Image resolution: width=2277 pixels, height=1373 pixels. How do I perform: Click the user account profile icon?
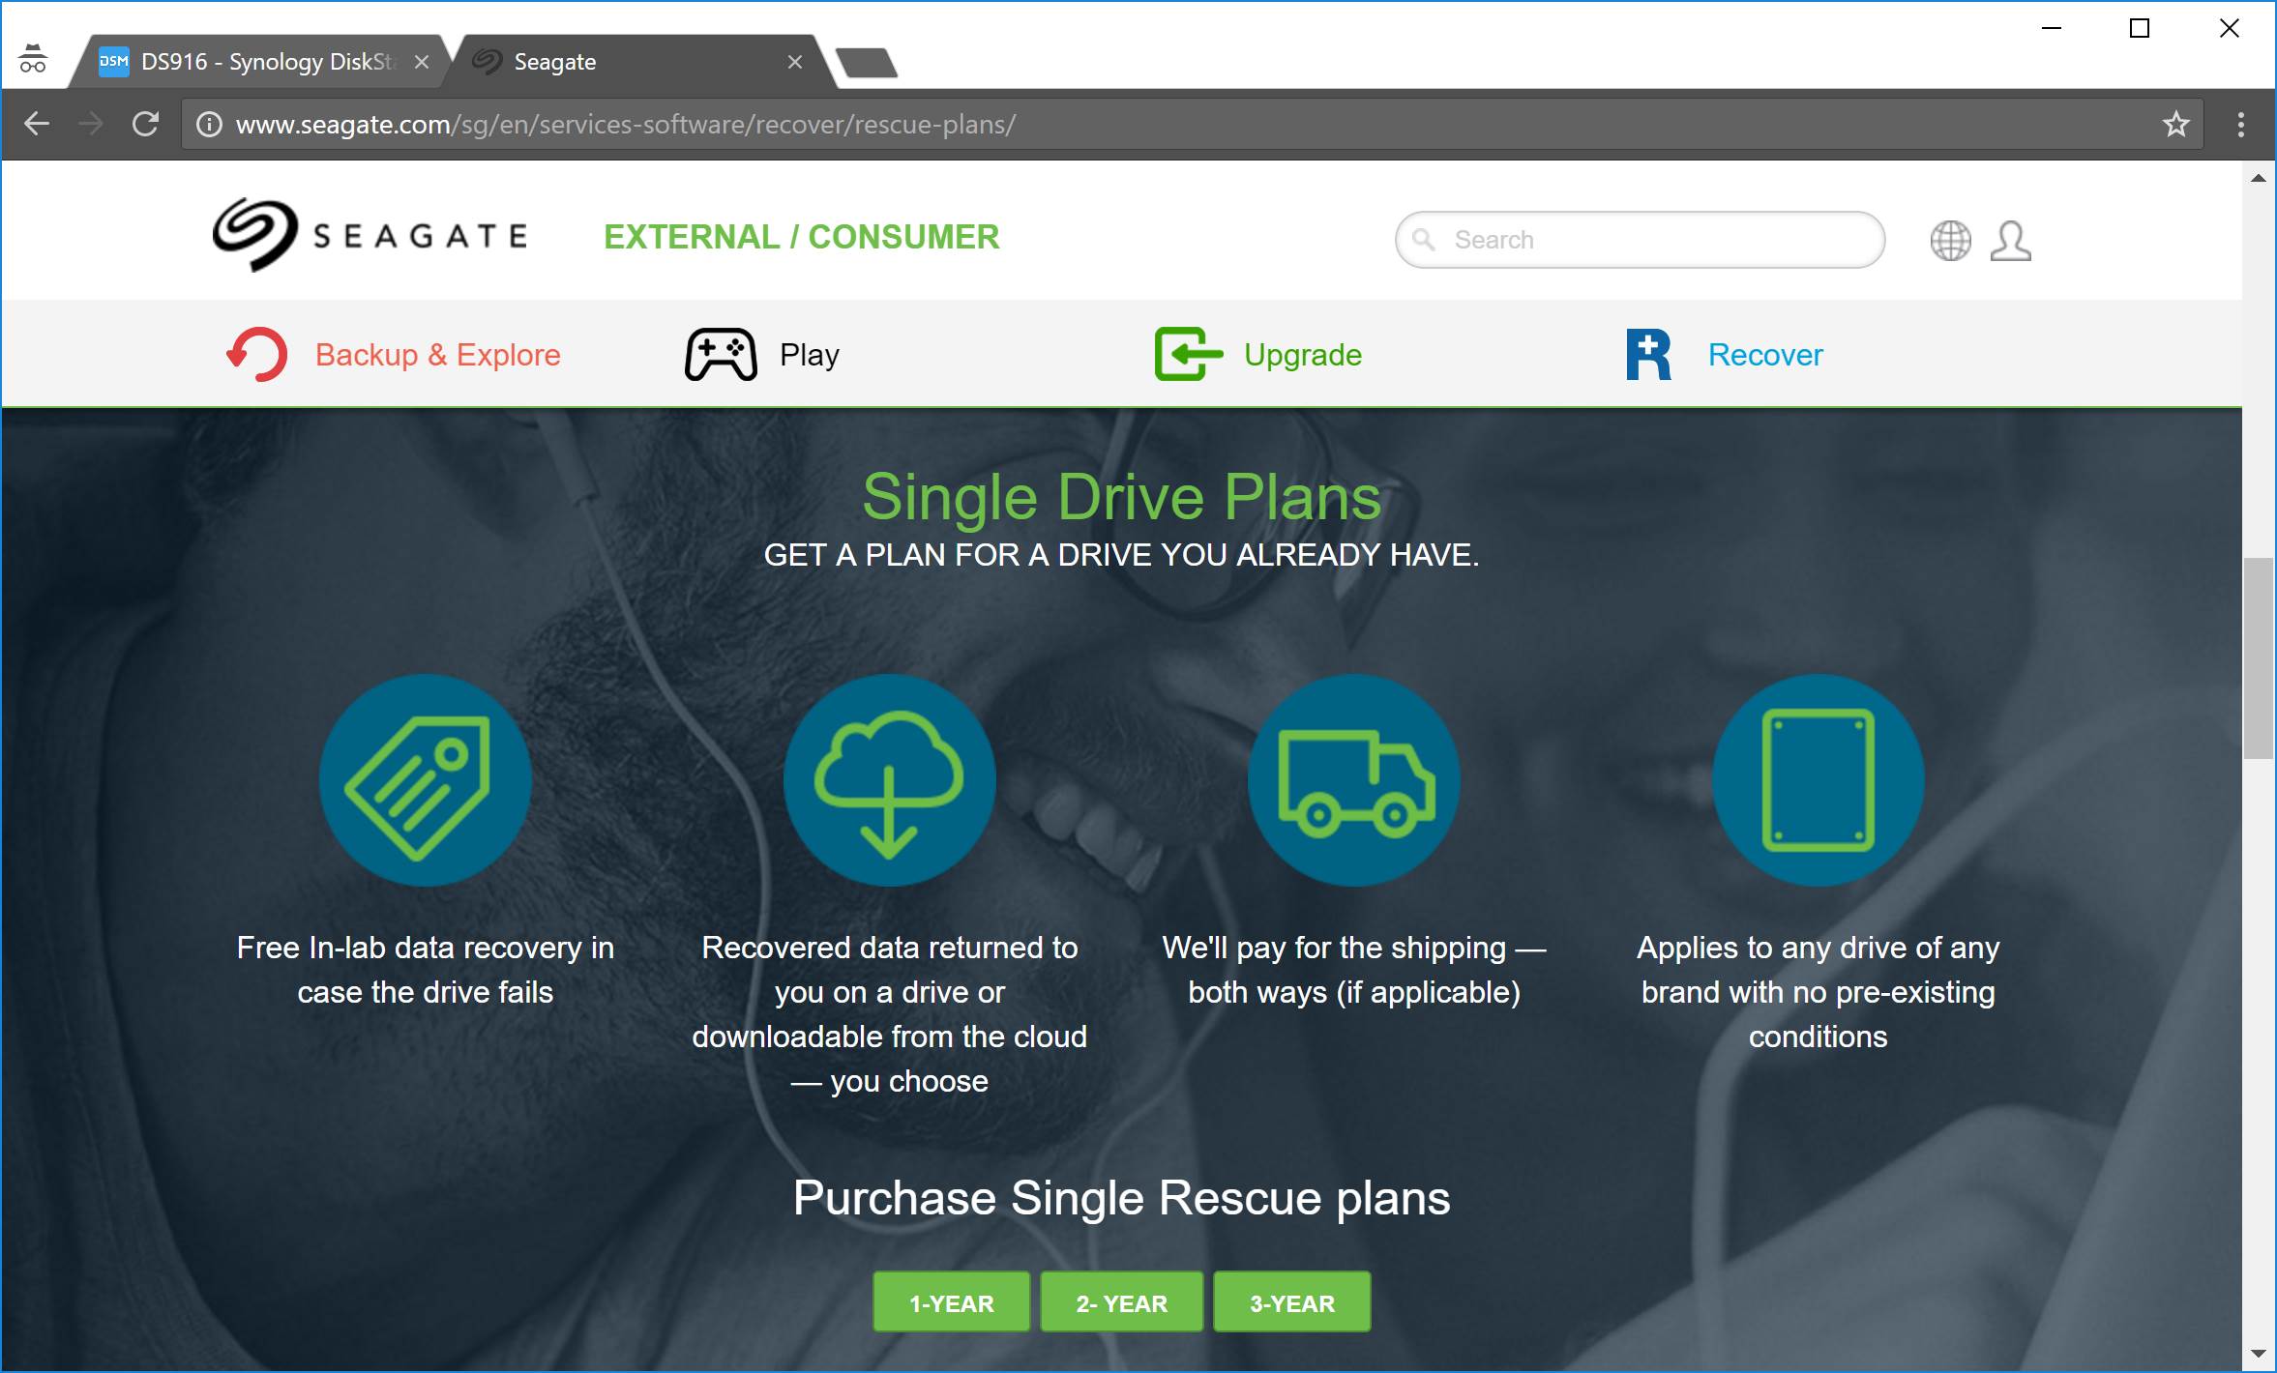click(x=2009, y=241)
